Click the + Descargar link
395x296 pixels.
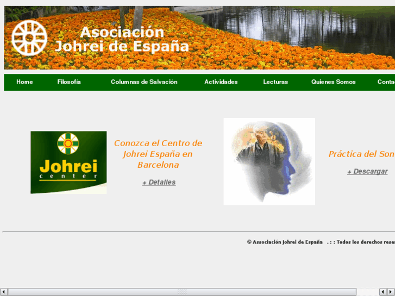point(367,171)
